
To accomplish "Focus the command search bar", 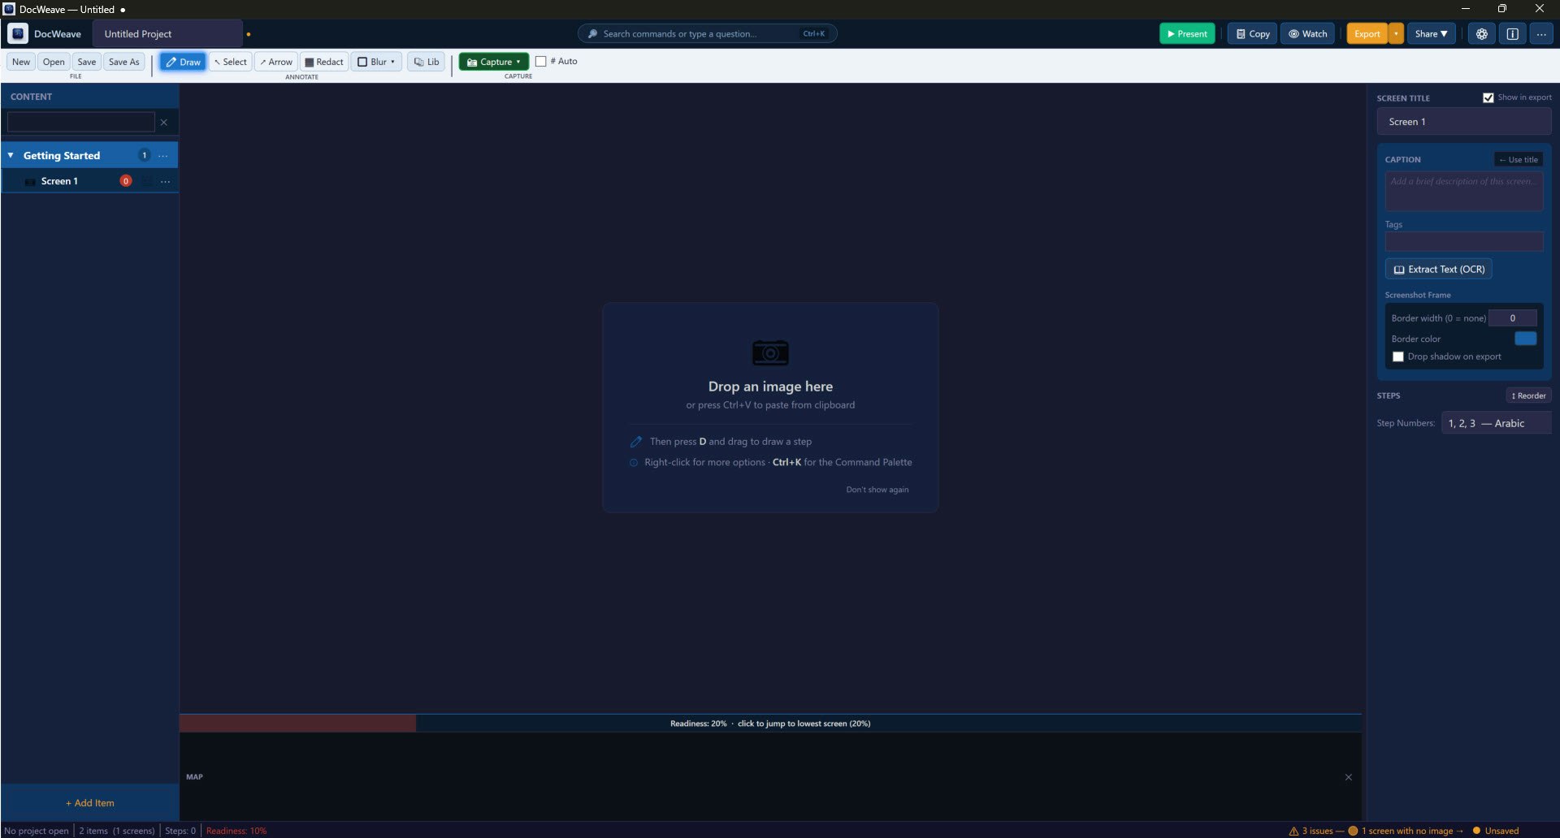I will click(x=707, y=33).
